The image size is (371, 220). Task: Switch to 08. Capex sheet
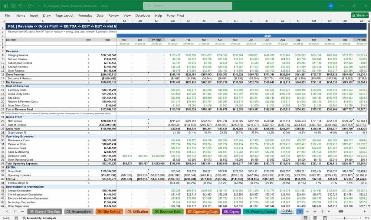231,211
